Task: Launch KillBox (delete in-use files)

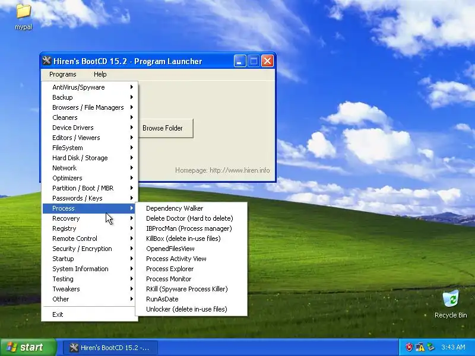Action: (191, 239)
